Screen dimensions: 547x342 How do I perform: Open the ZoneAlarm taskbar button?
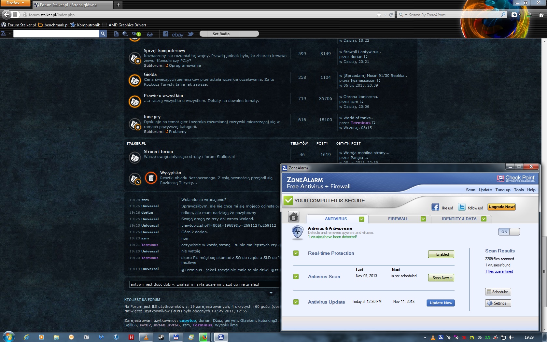221,337
